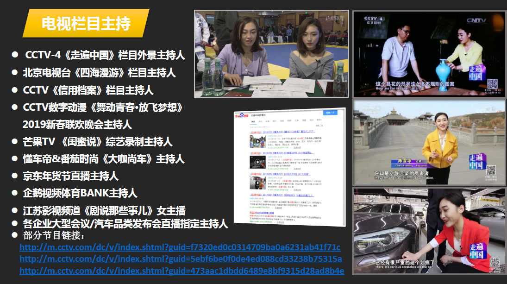Click the 走遍中国 logo in the car screenshot
Image resolution: width=507 pixels, height=284 pixels.
[477, 251]
